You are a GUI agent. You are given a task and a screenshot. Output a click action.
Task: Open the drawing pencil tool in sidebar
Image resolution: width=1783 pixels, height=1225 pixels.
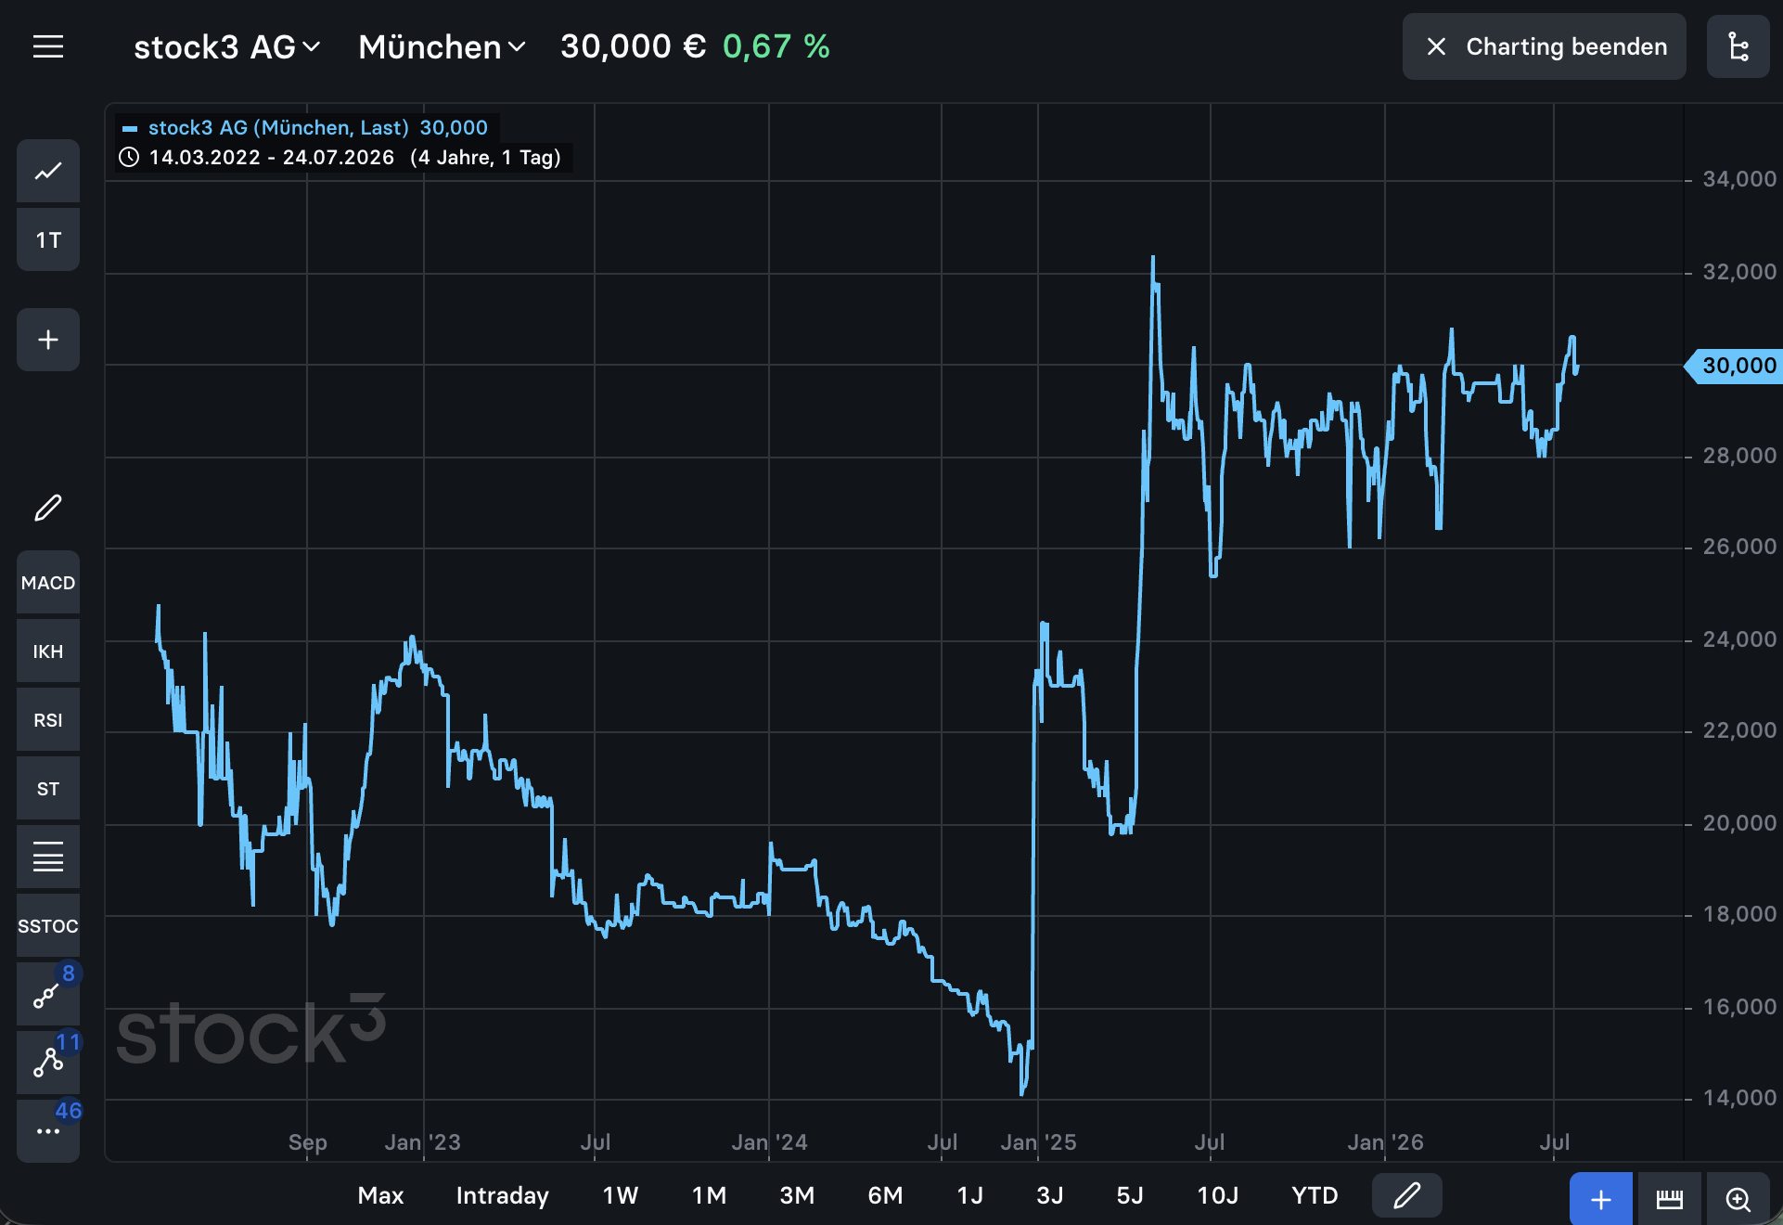click(48, 508)
